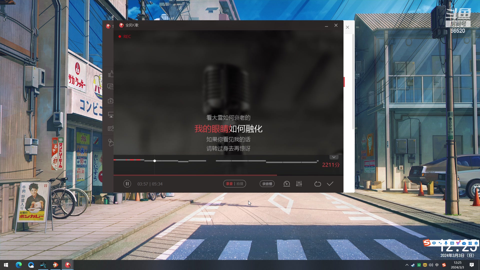Close the 全民K歌 recording window

[336, 25]
